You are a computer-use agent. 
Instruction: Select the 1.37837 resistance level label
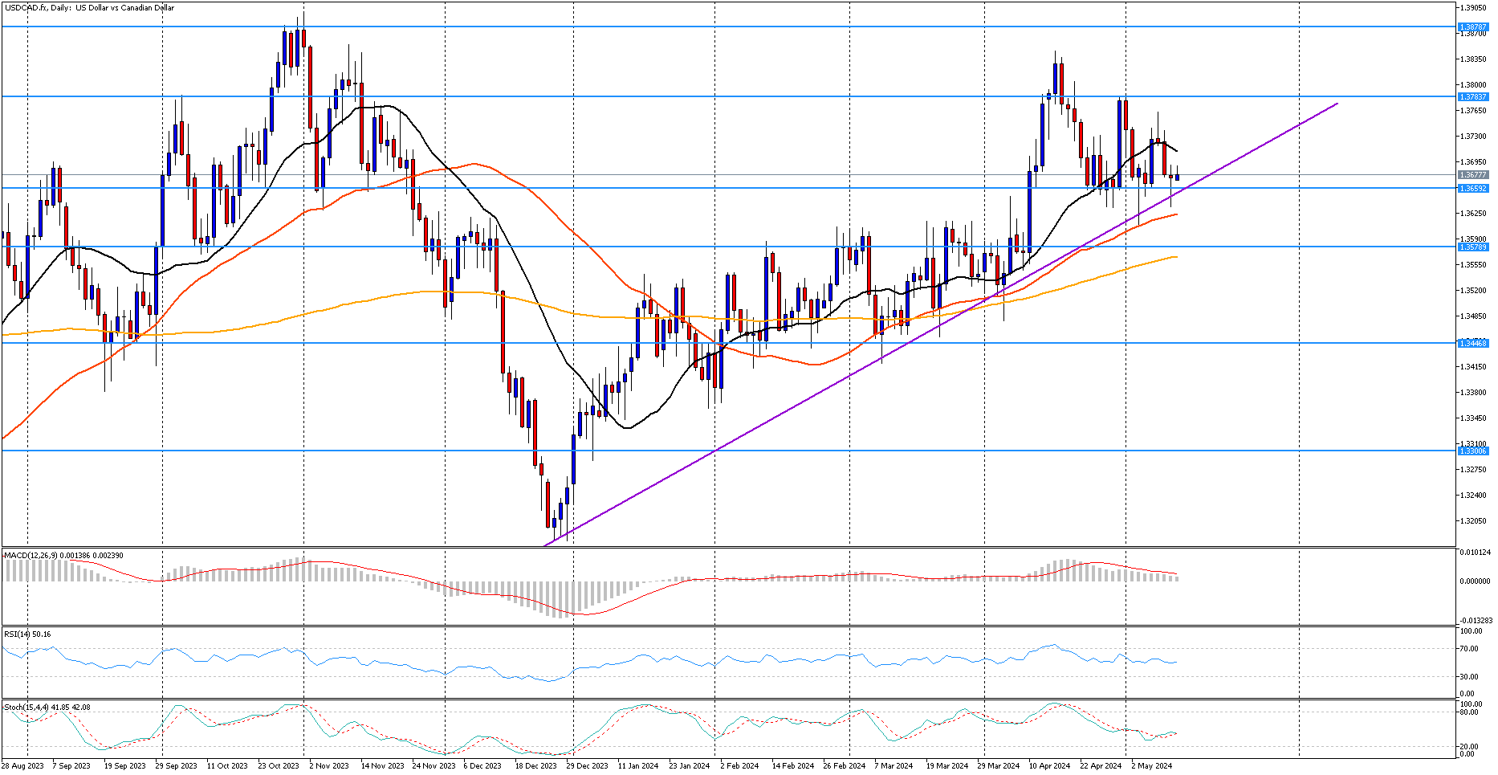click(1473, 96)
